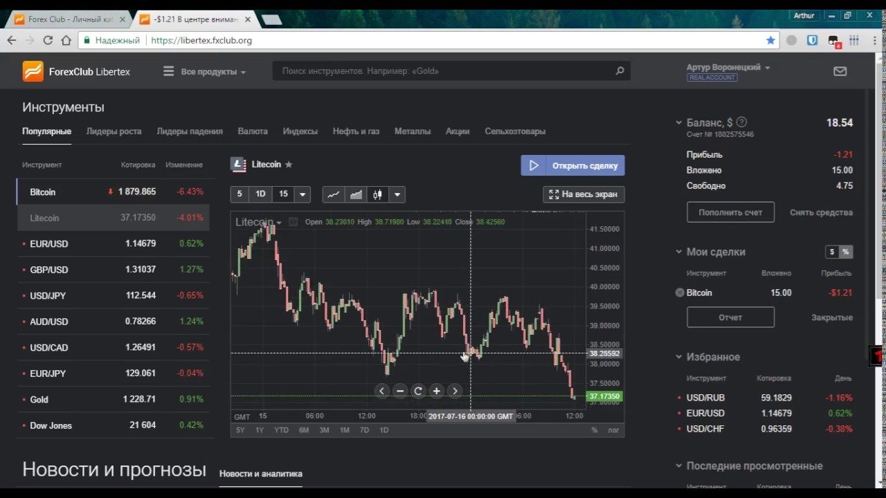The width and height of the screenshot is (886, 498).
Task: Open timeframe dropdown arrow
Action: coord(302,194)
